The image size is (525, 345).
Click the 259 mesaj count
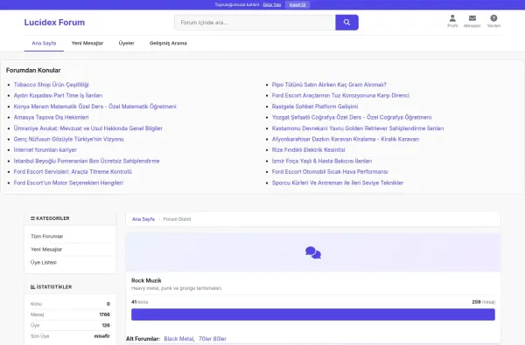point(484,302)
